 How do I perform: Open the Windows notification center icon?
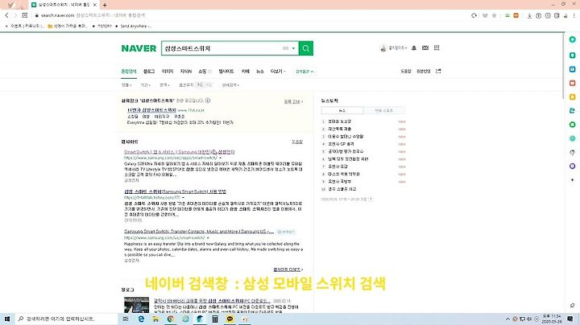[570, 319]
